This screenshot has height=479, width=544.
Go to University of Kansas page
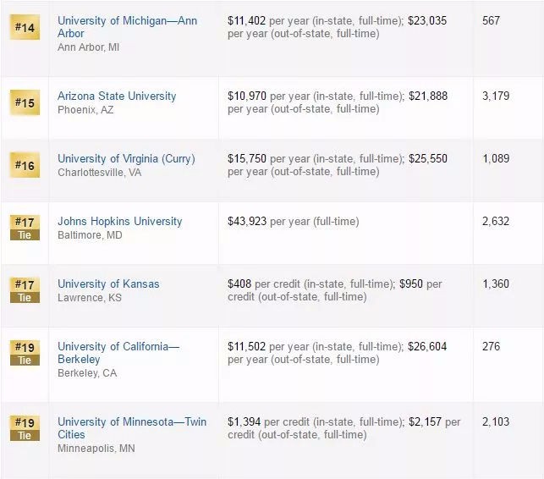[108, 284]
